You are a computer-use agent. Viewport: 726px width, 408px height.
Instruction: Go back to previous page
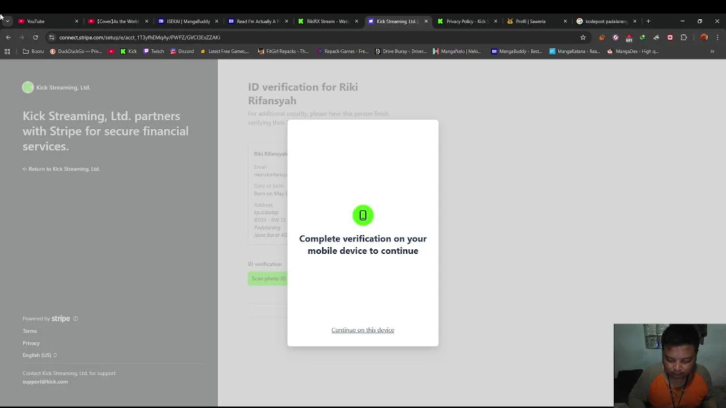click(x=9, y=37)
